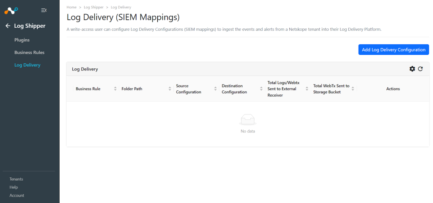433x203 pixels.
Task: Click the Log Delivery panel title
Action: [85, 69]
